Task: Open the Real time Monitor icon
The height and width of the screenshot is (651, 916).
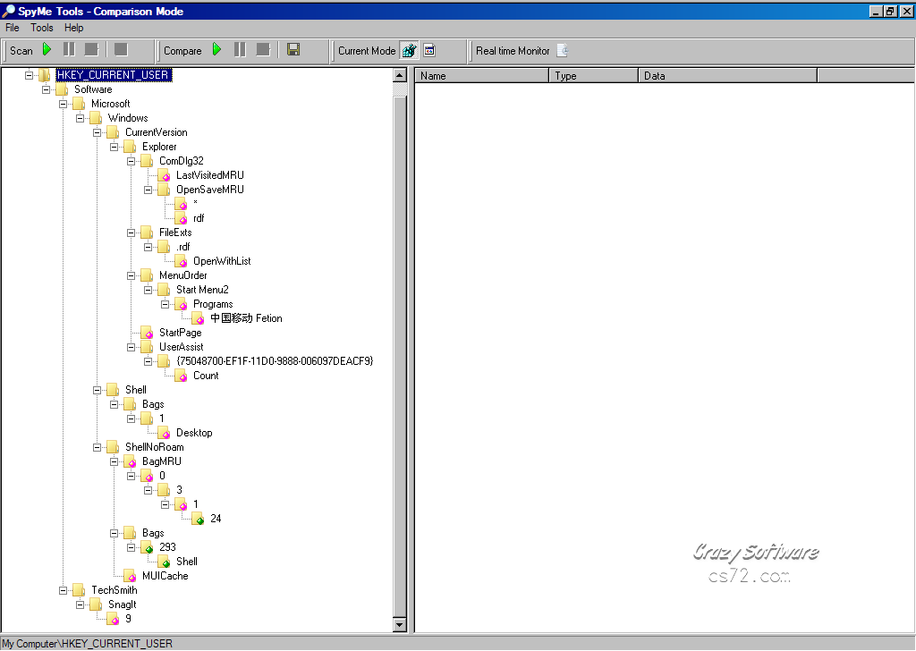Action: click(x=562, y=50)
